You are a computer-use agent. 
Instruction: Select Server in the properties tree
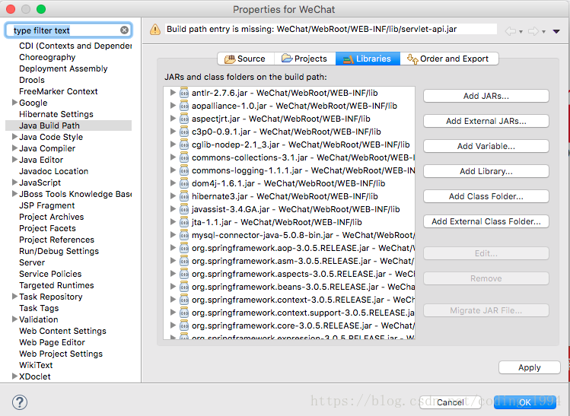point(32,262)
